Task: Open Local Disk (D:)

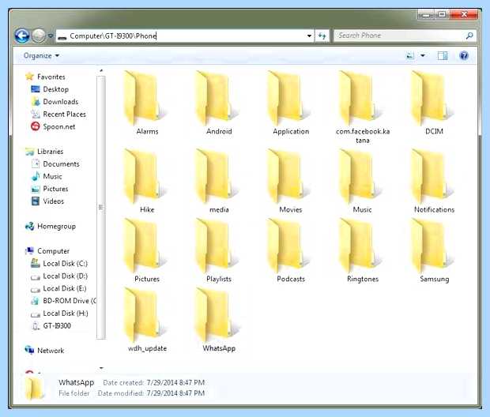Action: tap(59, 276)
